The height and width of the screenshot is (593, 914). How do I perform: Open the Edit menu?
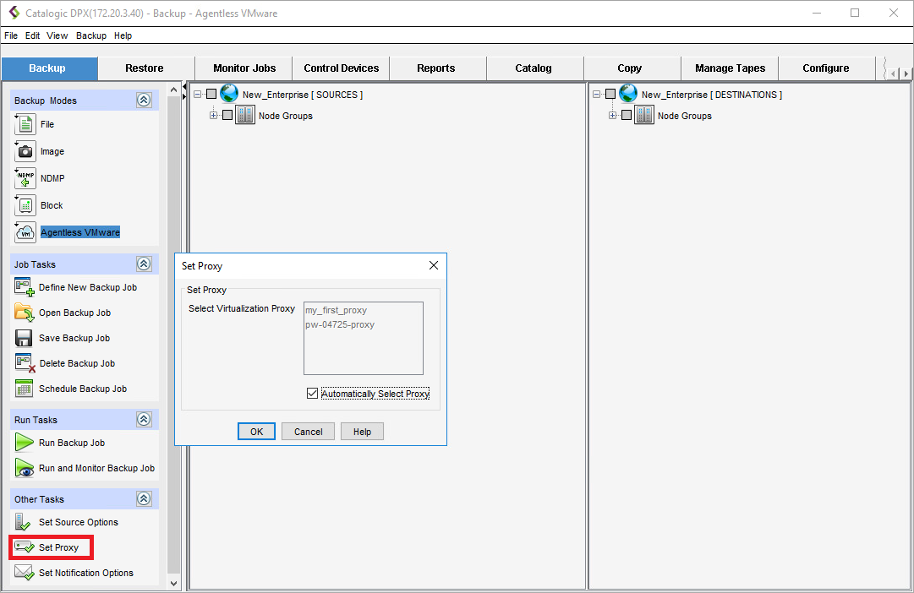(x=32, y=35)
